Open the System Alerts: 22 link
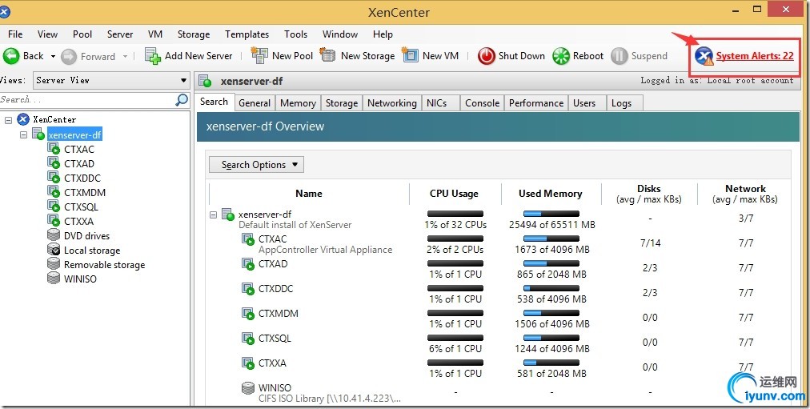 (x=755, y=56)
